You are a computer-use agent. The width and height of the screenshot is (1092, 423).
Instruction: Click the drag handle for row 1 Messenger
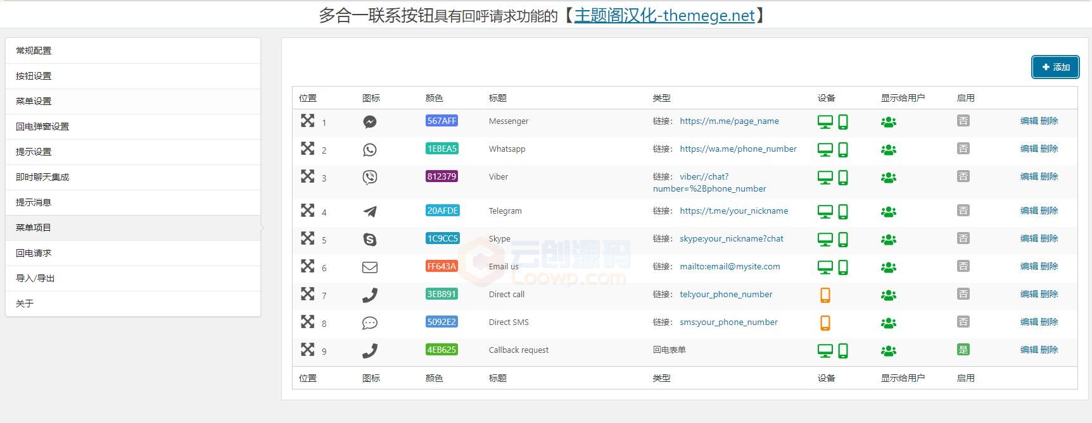(307, 120)
